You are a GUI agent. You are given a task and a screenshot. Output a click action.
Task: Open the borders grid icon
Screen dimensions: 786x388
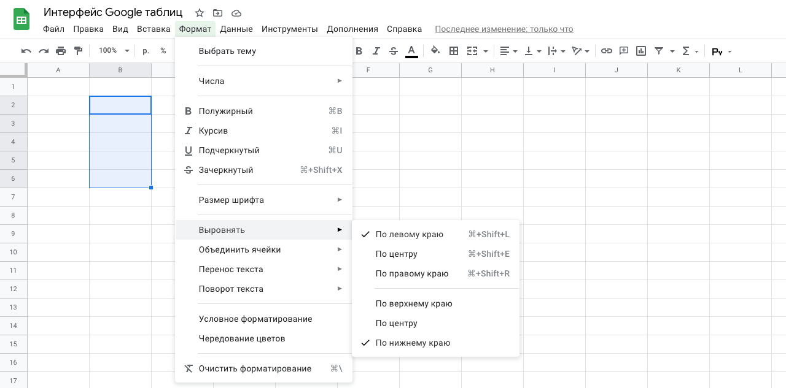pos(454,51)
